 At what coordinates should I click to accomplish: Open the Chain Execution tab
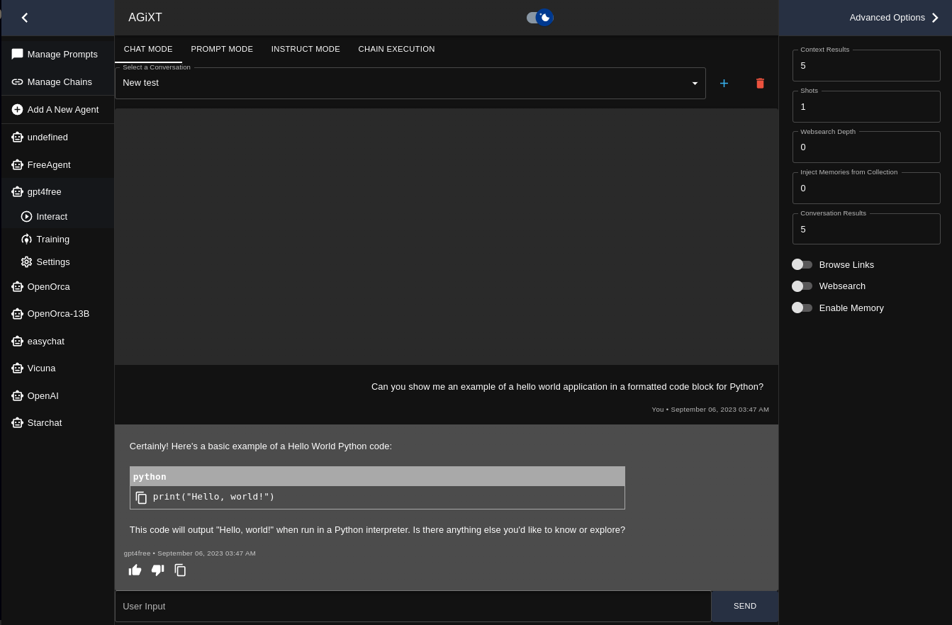(396, 49)
